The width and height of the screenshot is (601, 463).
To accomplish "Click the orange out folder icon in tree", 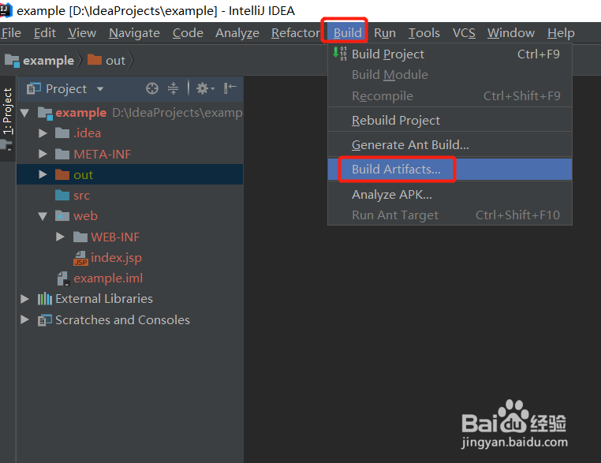I will pyautogui.click(x=62, y=175).
